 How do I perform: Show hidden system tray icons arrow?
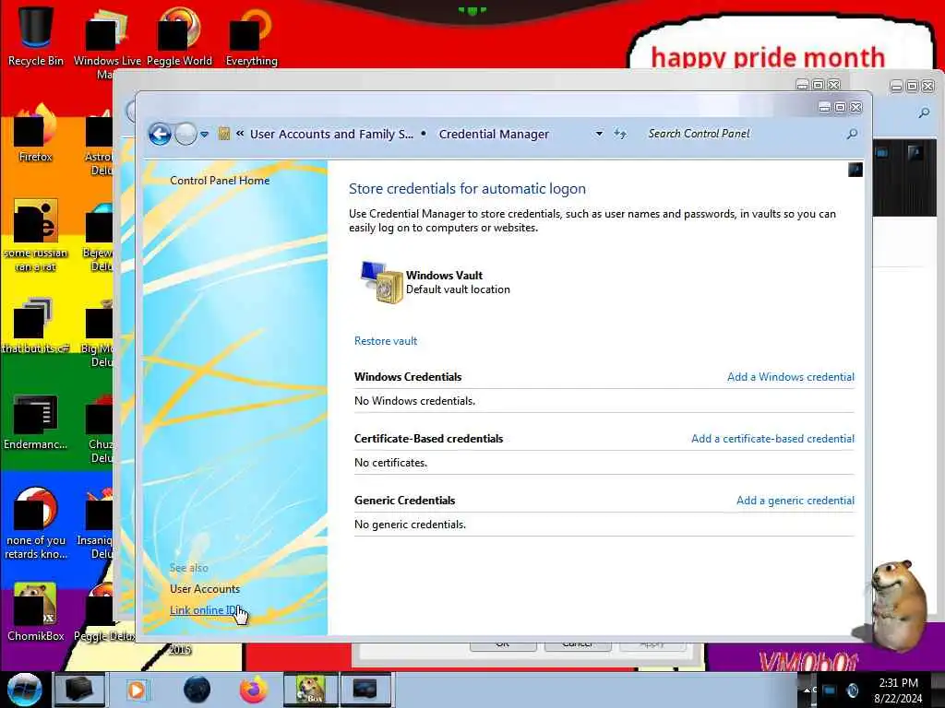click(807, 690)
